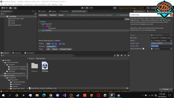This screenshot has width=174, height=98.
Task: Open the Hogwarts folder thumbnail
Action: pyautogui.click(x=35, y=66)
